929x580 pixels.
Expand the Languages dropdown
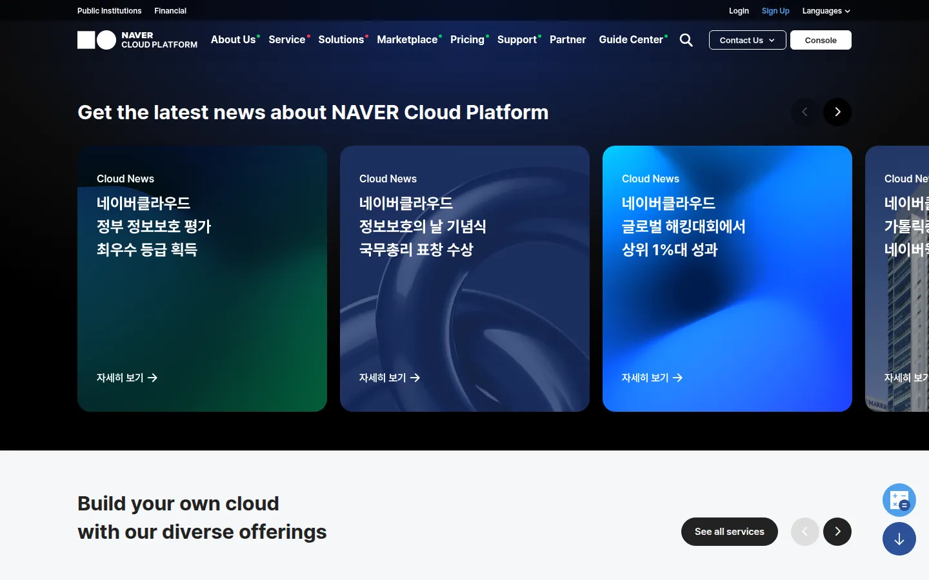click(826, 11)
